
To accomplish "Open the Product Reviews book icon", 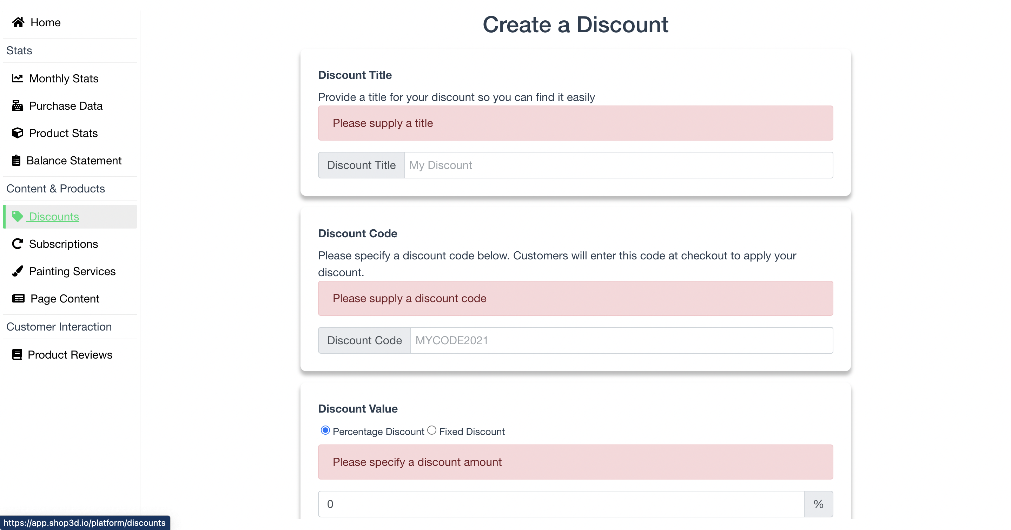I will click(x=16, y=354).
